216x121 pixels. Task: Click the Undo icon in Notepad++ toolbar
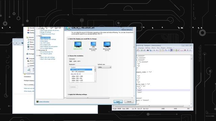[x=142, y=50]
